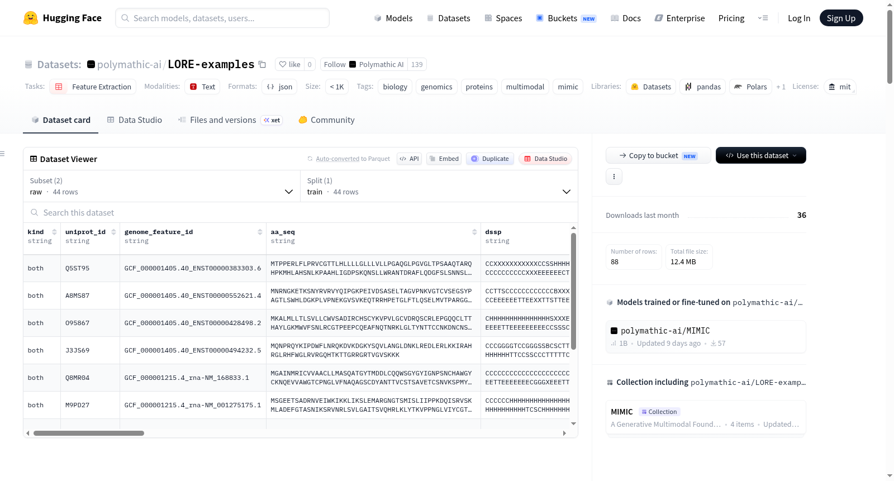The width and height of the screenshot is (894, 481).
Task: Open Enterprise in the top navigation
Action: [x=679, y=18]
